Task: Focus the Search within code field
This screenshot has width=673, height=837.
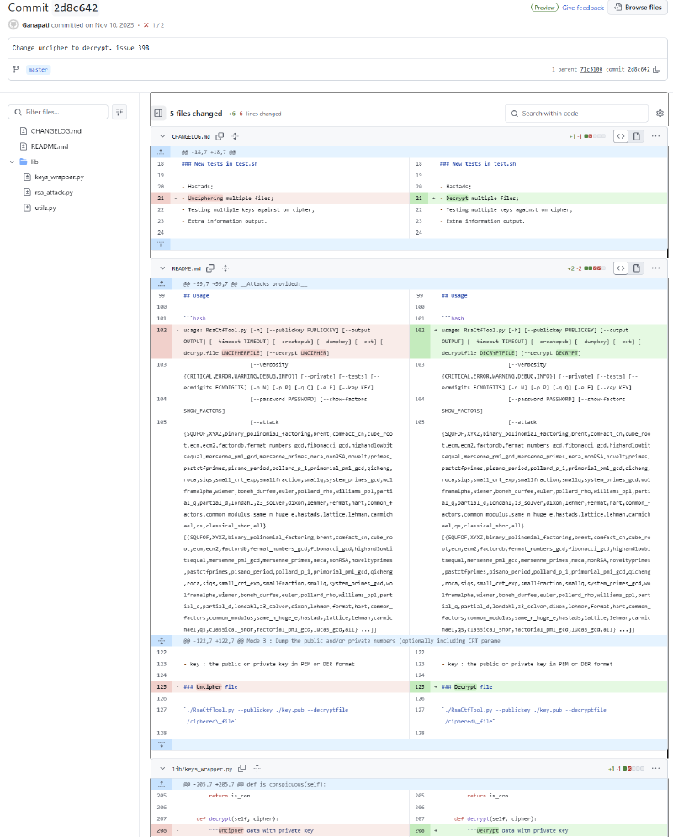Action: click(576, 114)
